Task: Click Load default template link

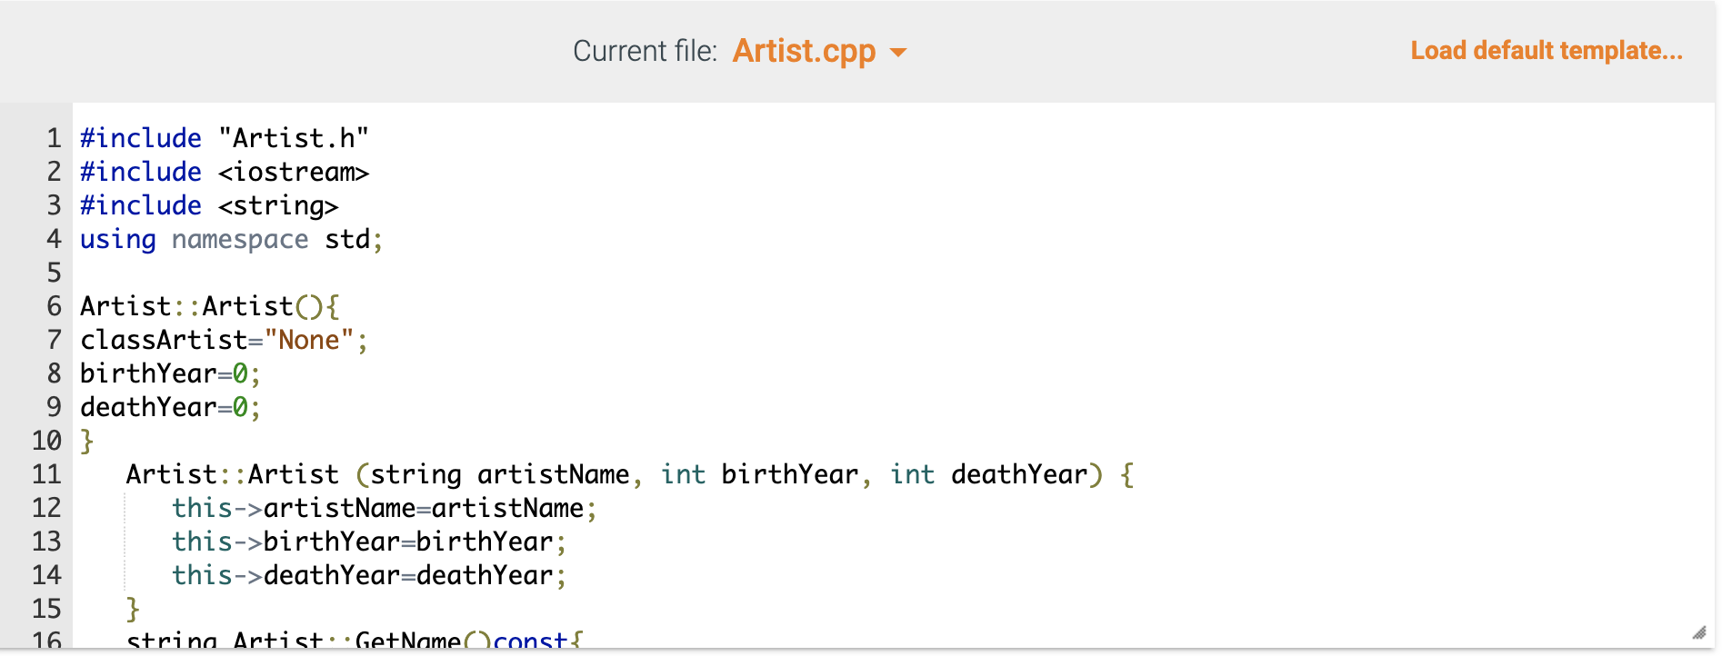Action: pyautogui.click(x=1546, y=52)
